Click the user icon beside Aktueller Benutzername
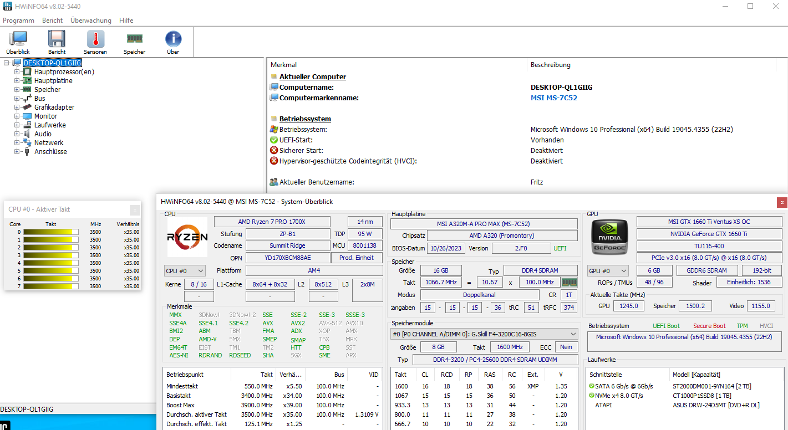Viewport: 788px width, 430px height. [274, 182]
